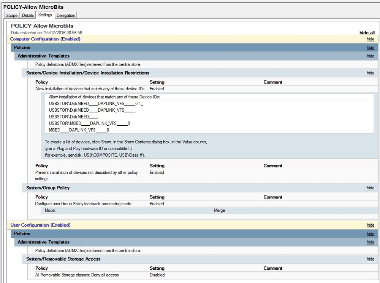This screenshot has width=380, height=283.
Task: Select 'Configure user Group Policy loopback' policy
Action: coord(83,203)
